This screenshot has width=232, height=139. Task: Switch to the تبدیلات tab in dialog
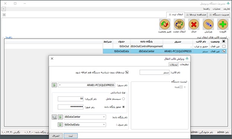(173, 64)
